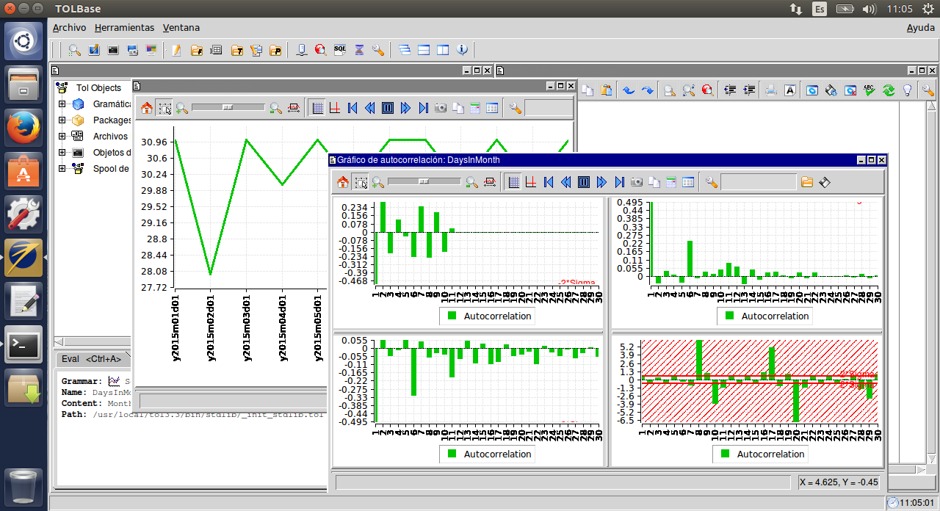Viewport: 940px width, 511px height.
Task: Click the ABC spell-check icon in editor toolbar
Action: tap(869, 90)
